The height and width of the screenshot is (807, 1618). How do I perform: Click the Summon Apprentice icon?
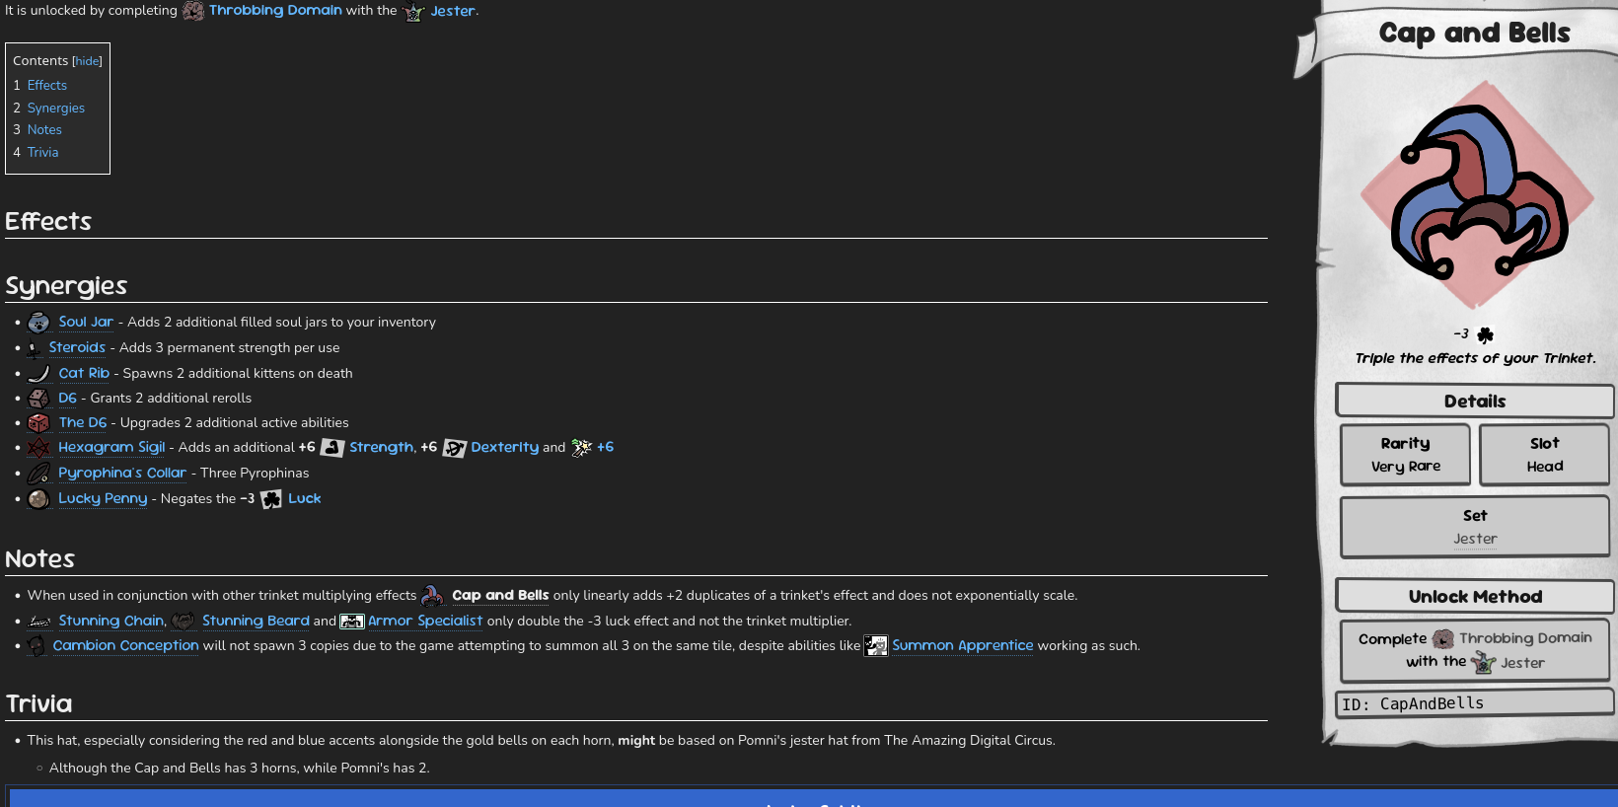876,646
